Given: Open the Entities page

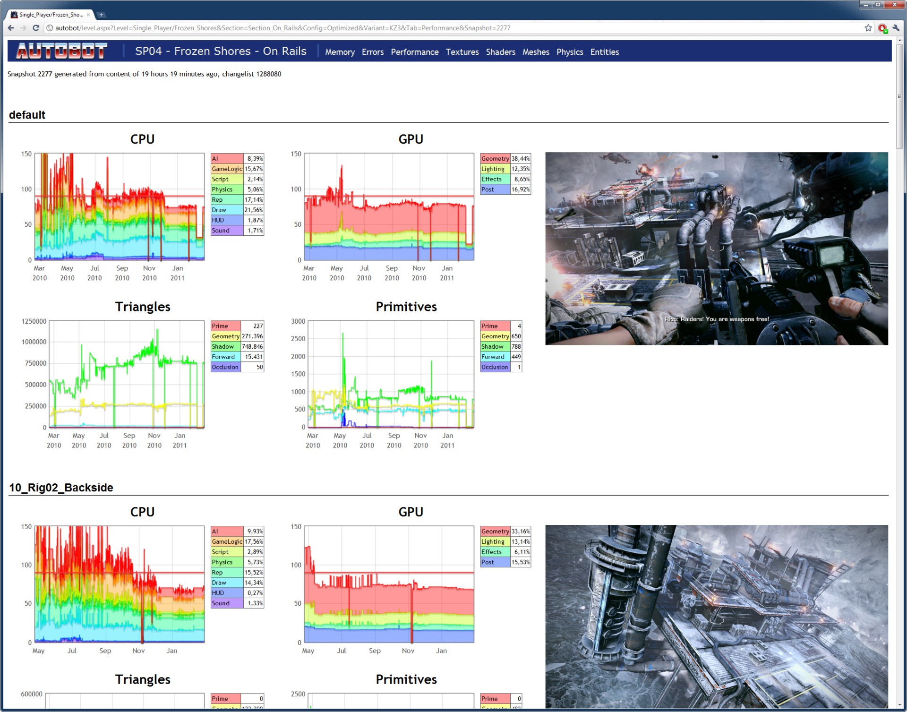Looking at the screenshot, I should point(604,52).
